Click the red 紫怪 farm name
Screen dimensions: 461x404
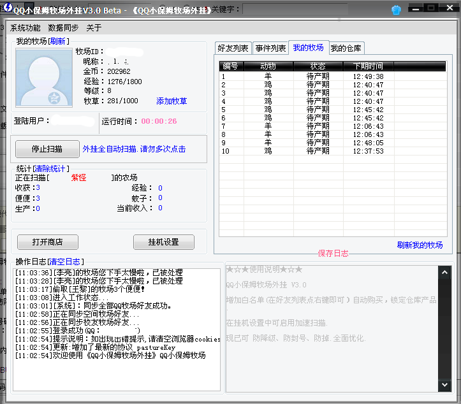(x=79, y=177)
